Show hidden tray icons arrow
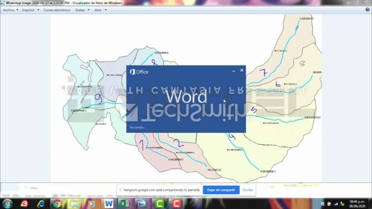 pyautogui.click(x=316, y=204)
